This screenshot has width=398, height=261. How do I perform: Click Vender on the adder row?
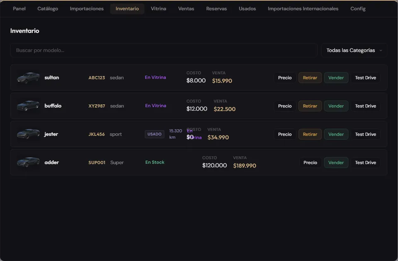[x=336, y=162]
